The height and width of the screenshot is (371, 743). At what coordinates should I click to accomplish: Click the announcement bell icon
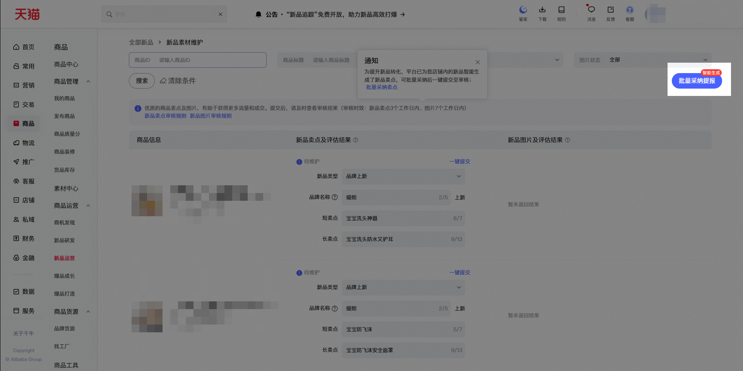point(259,14)
